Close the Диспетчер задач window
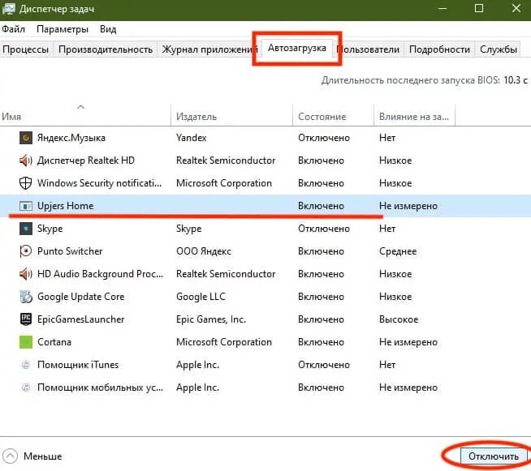Viewport: 531px width, 471px height. (x=516, y=8)
